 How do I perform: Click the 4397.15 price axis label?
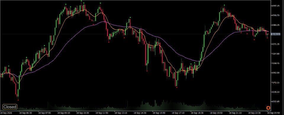(x=275, y=6)
